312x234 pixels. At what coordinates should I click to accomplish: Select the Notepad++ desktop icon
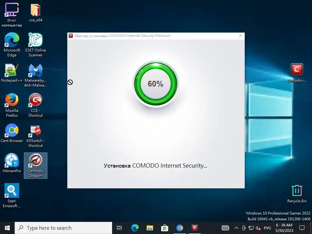tap(12, 73)
